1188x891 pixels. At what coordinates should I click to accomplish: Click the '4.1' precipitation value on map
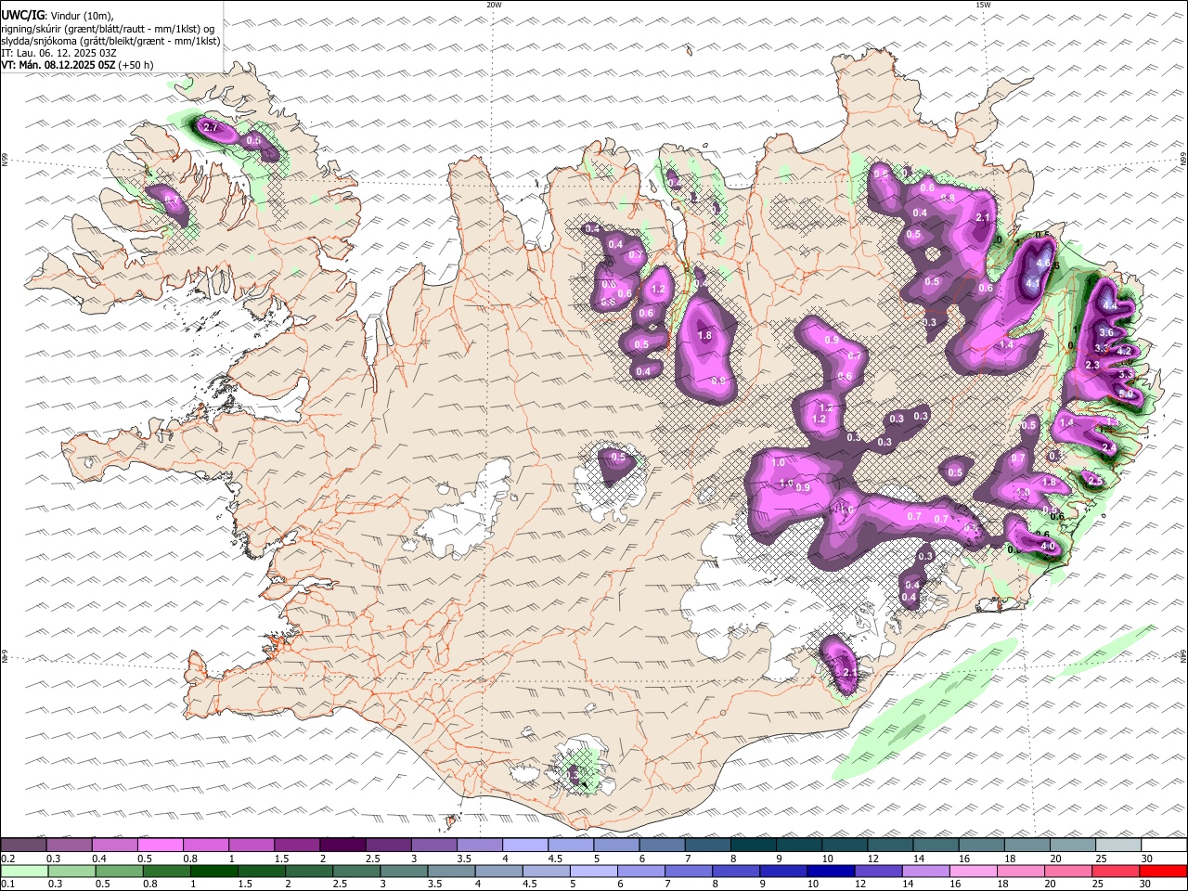click(x=1033, y=283)
